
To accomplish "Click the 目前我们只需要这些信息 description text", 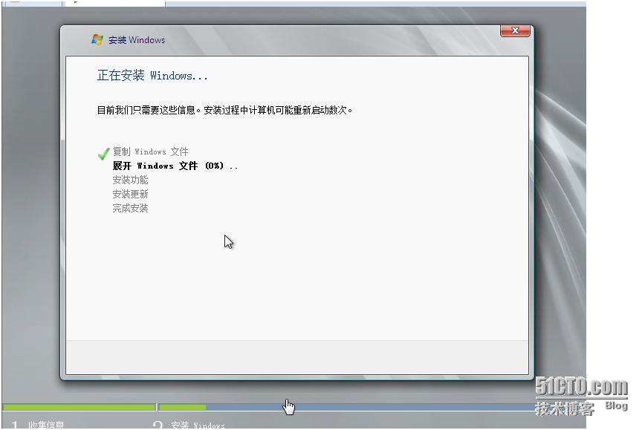I will [224, 110].
